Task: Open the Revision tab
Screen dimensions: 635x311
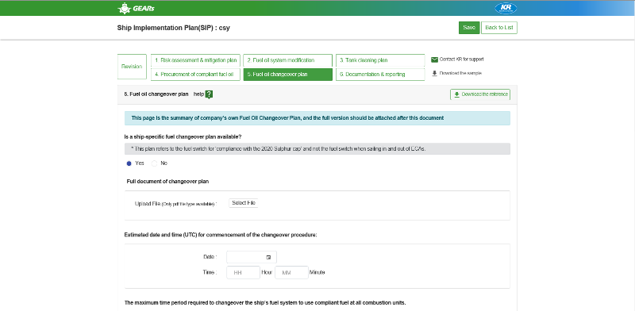Action: tap(132, 67)
